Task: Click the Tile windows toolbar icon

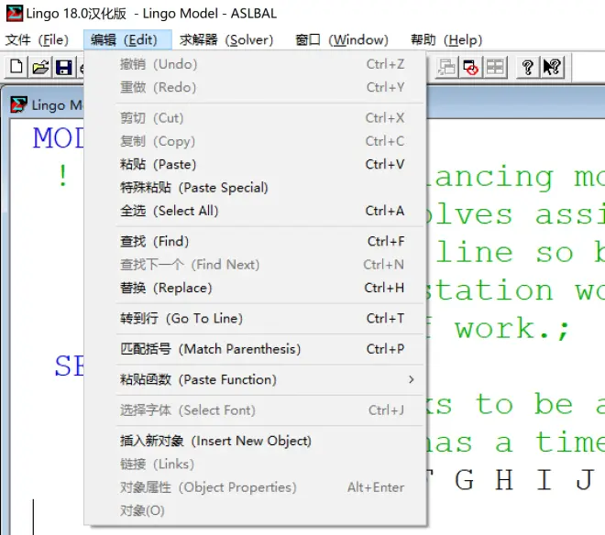Action: coord(495,67)
